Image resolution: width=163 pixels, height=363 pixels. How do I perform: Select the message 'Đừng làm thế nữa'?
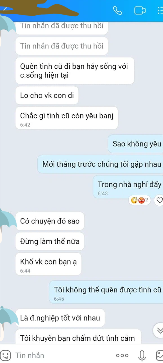point(50,241)
